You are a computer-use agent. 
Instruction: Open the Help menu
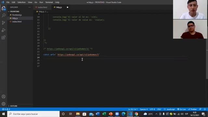pos(57,2)
